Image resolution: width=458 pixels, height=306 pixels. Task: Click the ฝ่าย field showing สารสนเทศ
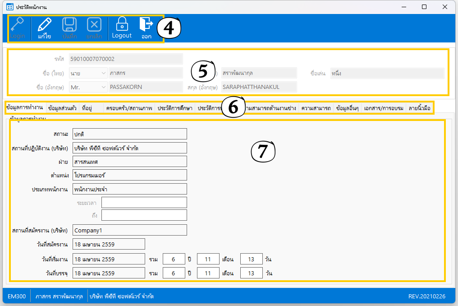129,162
